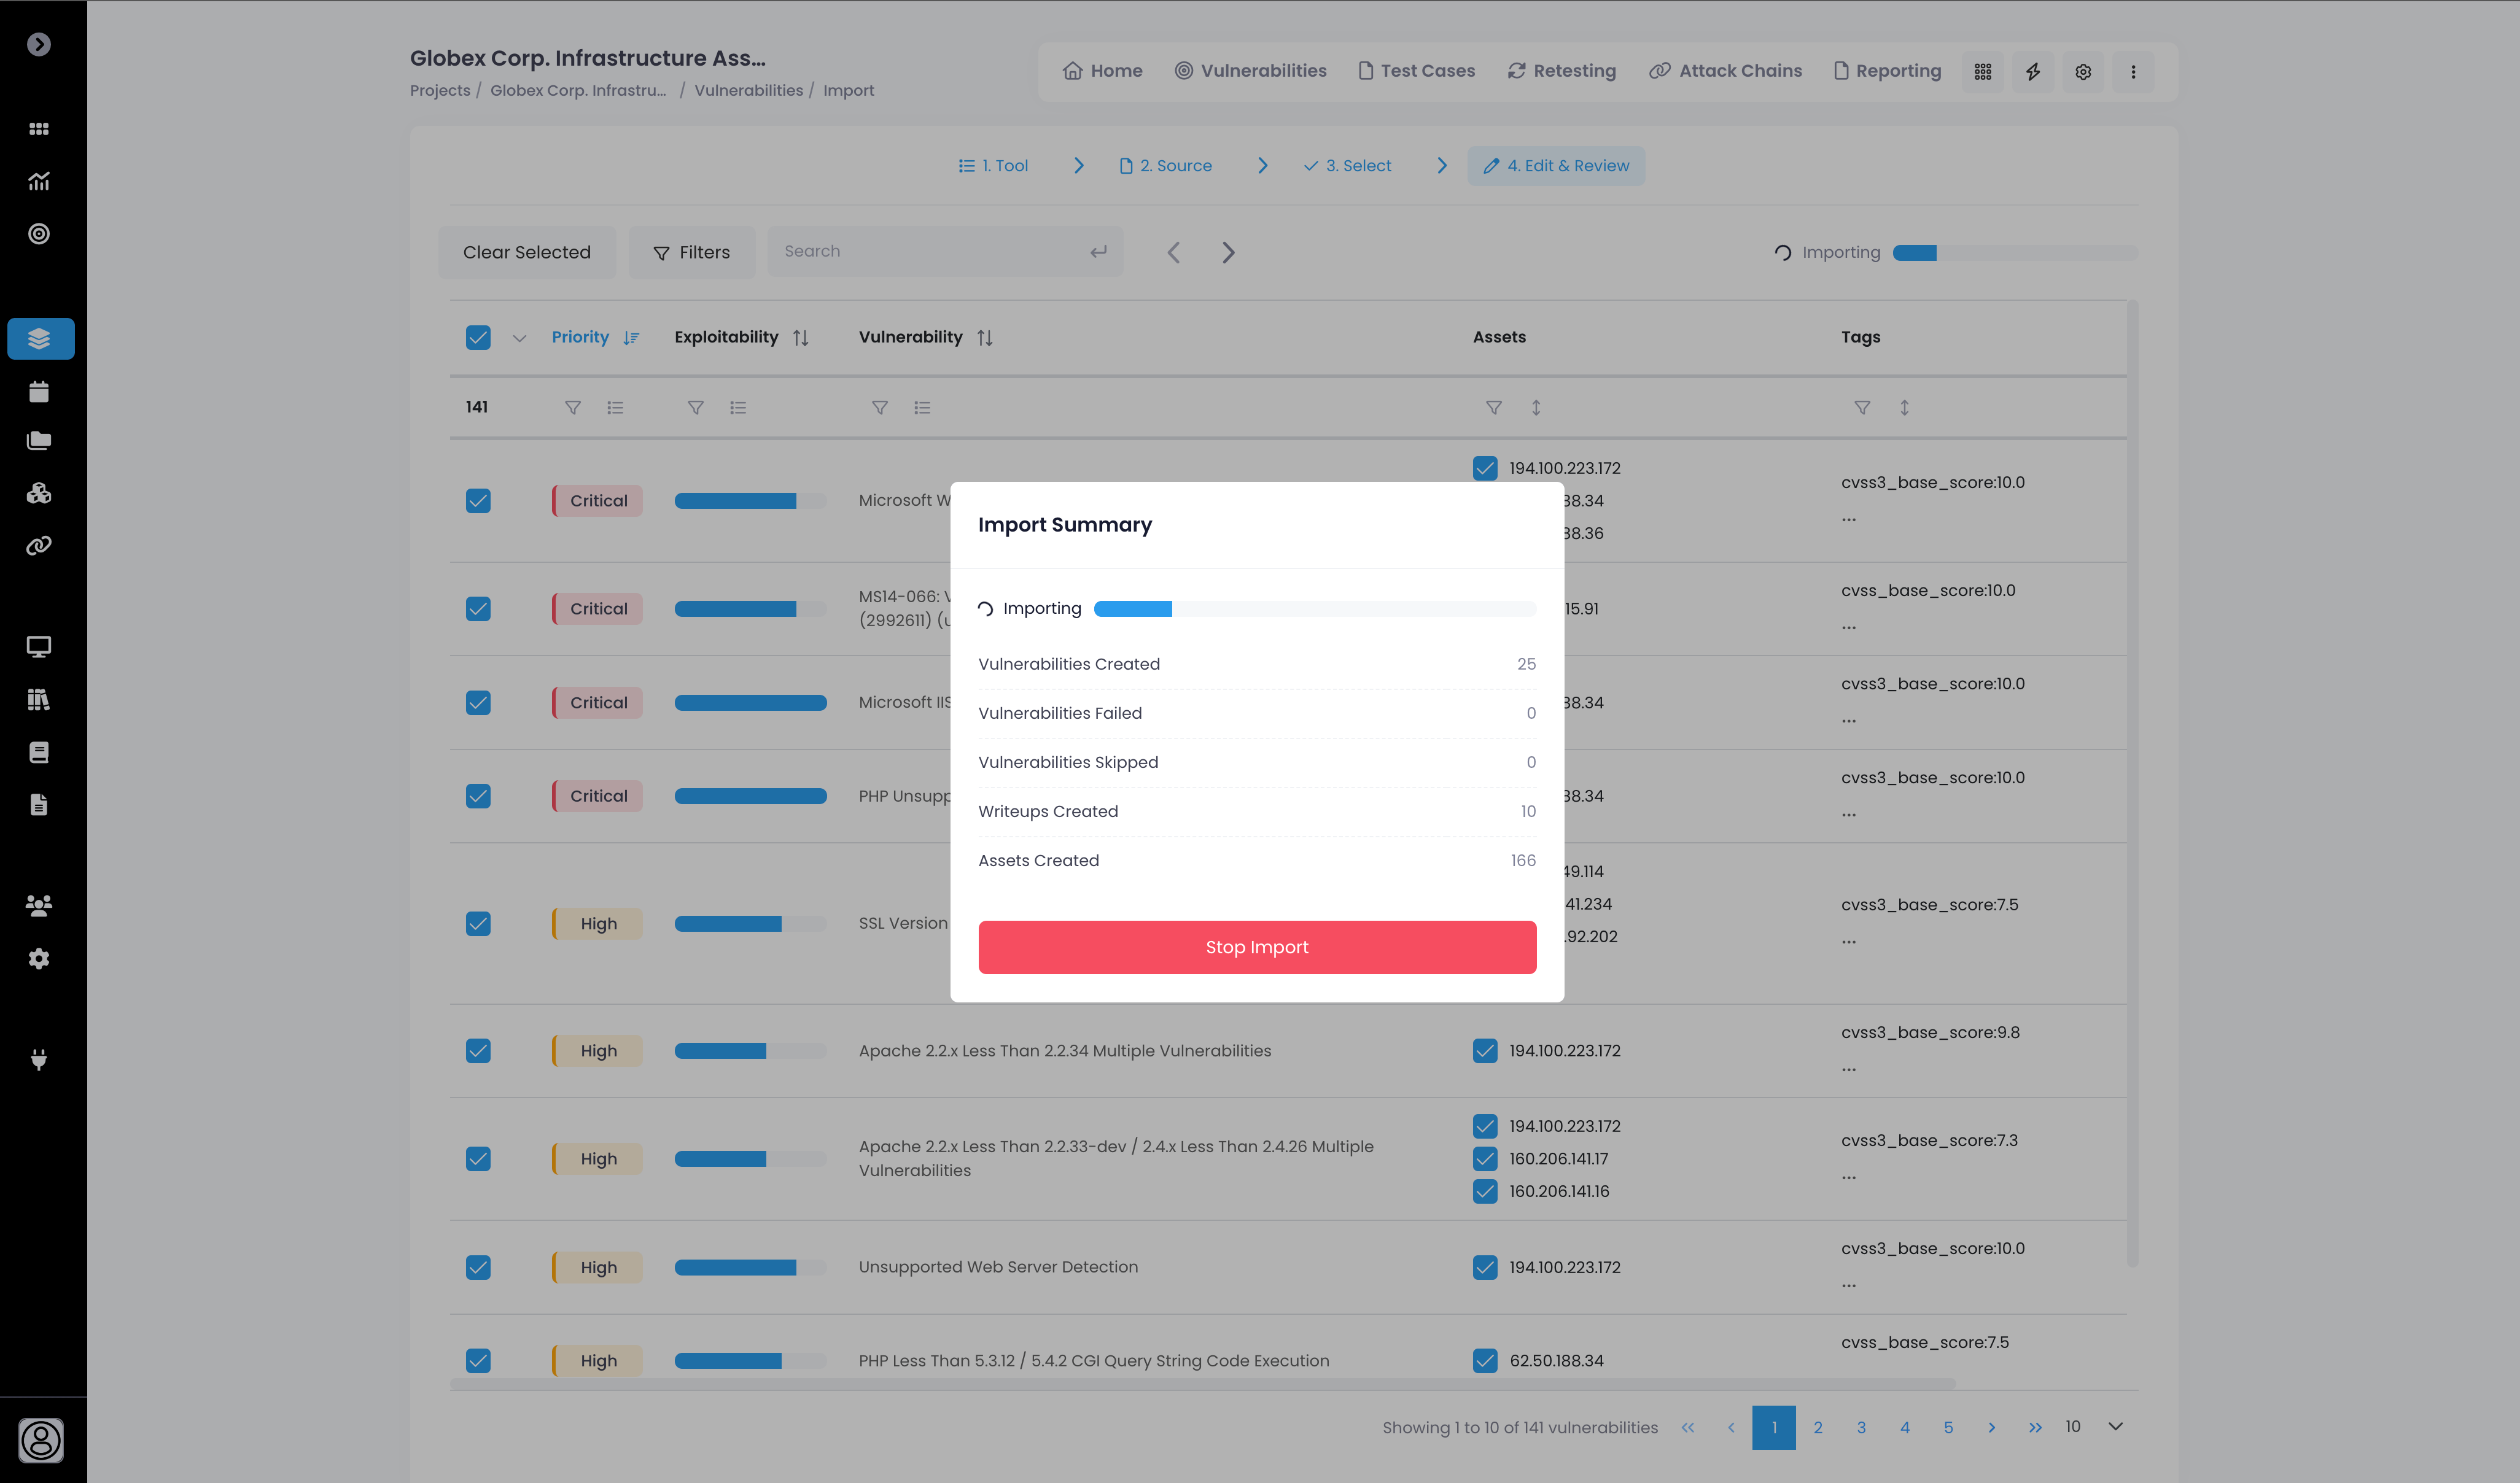The image size is (2520, 1483).
Task: Uncheck the Unsupported Web Server Detection row
Action: coord(478,1267)
